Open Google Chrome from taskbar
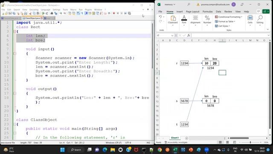Viewport: 273px width, 154px height. pyautogui.click(x=160, y=150)
